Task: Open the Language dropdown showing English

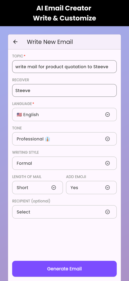Action: pyautogui.click(x=64, y=115)
